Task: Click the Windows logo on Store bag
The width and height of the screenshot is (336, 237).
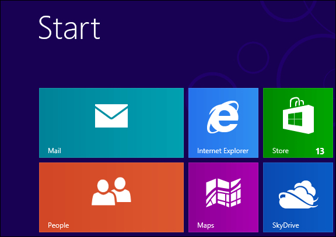Action: pos(295,119)
